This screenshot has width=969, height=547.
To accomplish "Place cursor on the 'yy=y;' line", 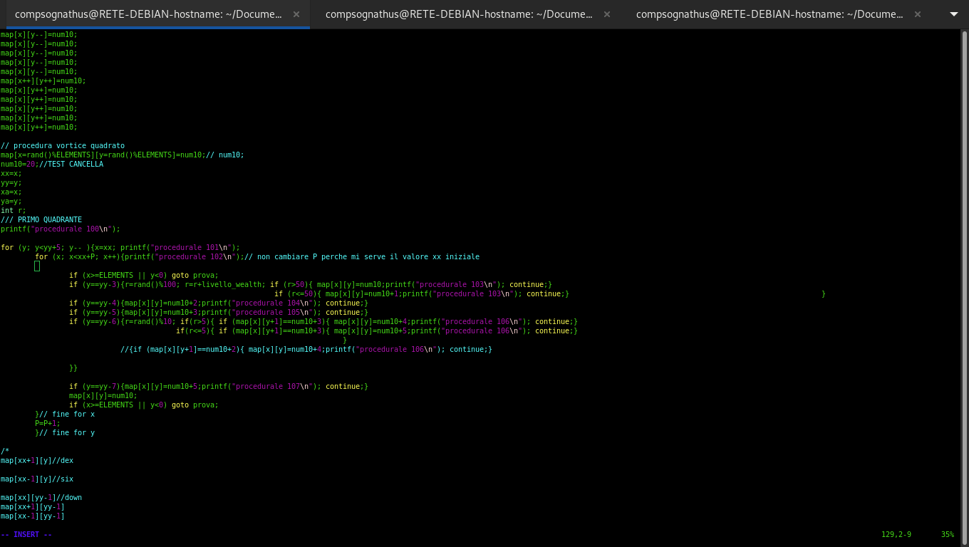I will [x=11, y=182].
